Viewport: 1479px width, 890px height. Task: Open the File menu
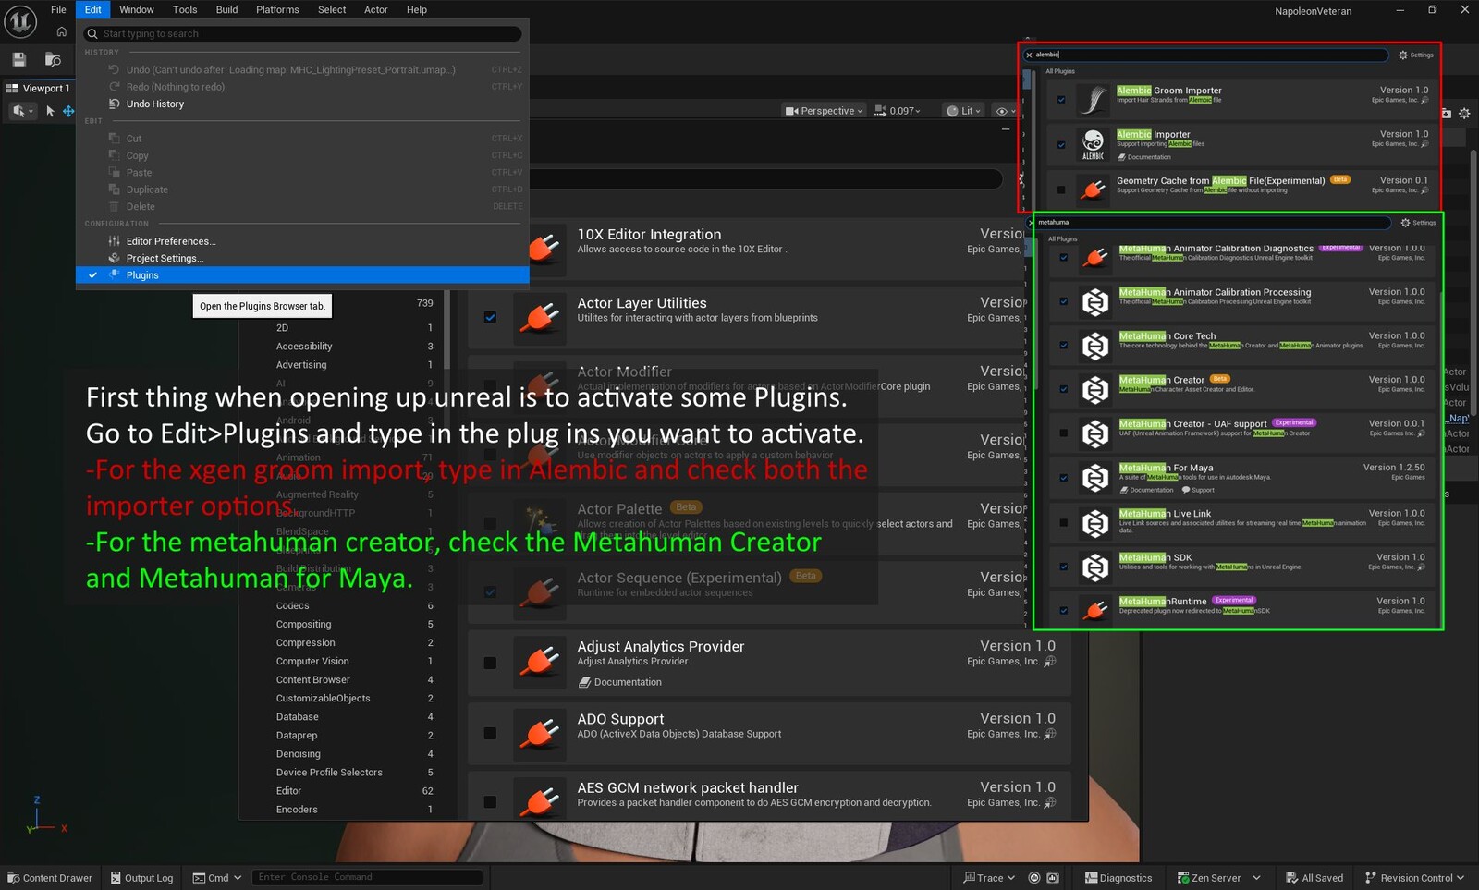tap(58, 9)
